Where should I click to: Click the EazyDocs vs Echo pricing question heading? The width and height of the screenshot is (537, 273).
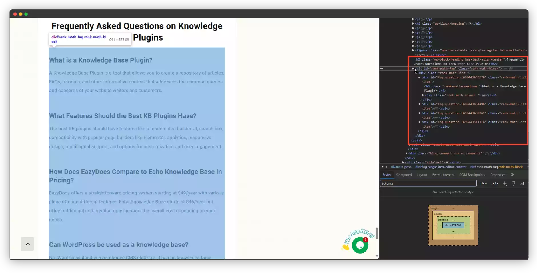(135, 176)
